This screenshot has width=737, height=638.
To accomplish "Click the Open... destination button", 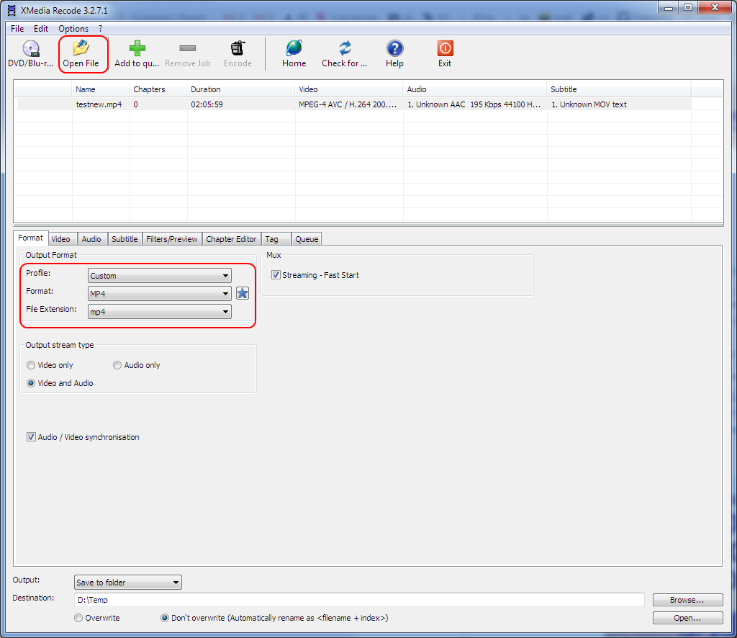I will coord(687,618).
